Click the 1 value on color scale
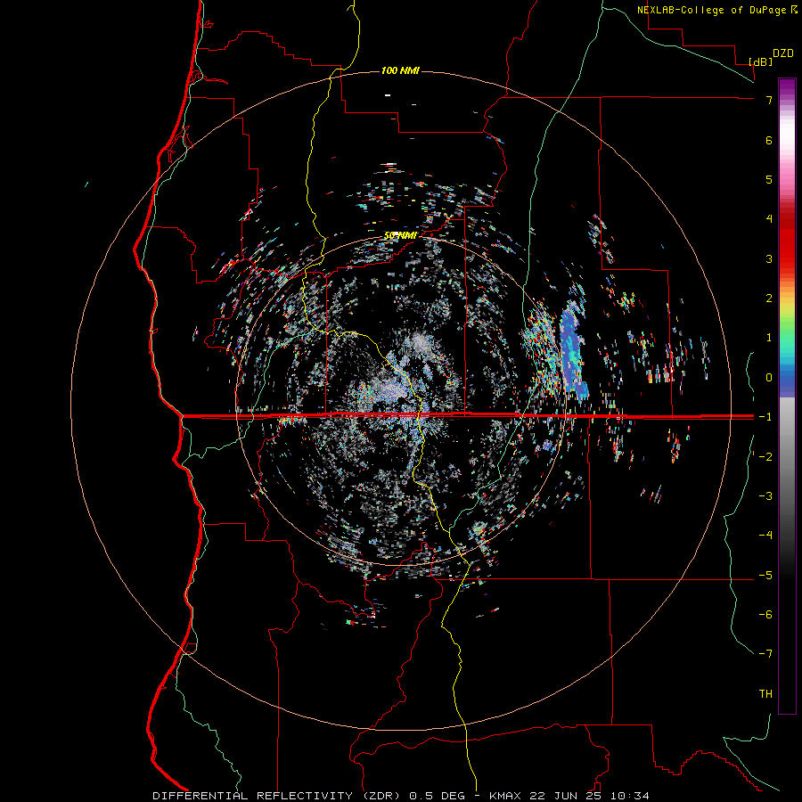802x802 pixels. tap(769, 338)
